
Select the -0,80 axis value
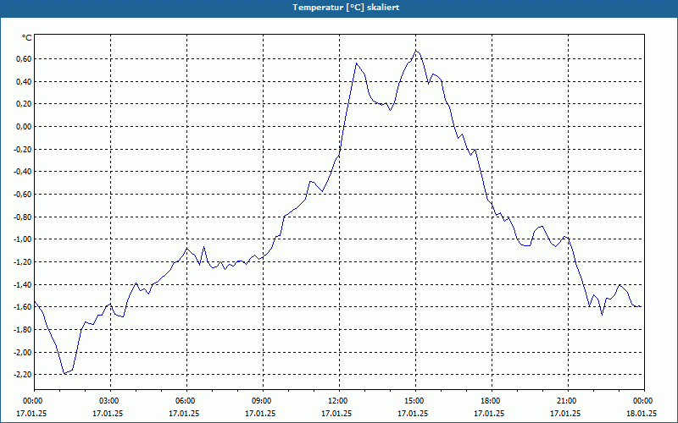tap(23, 217)
